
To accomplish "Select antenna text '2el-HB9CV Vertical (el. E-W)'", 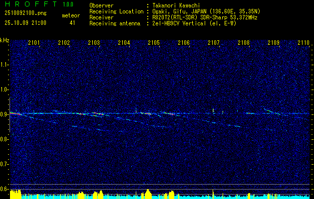I will pyautogui.click(x=195, y=23).
